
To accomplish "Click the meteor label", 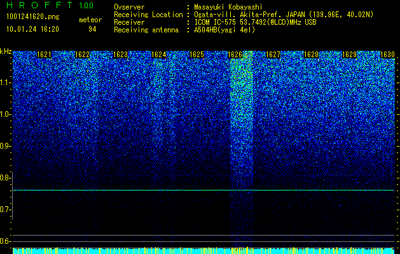I will tap(90, 20).
